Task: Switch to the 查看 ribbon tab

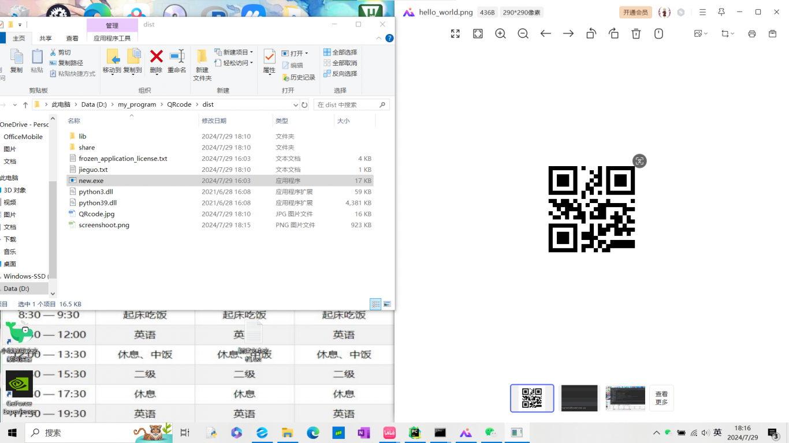Action: point(72,38)
